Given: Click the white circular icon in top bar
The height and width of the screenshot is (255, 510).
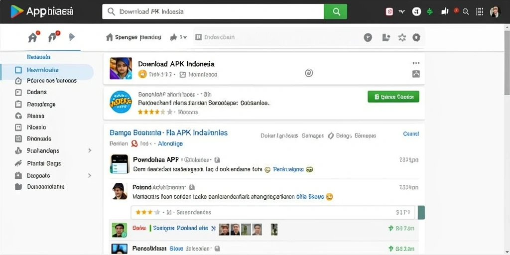Looking at the screenshot, I should (416, 12).
